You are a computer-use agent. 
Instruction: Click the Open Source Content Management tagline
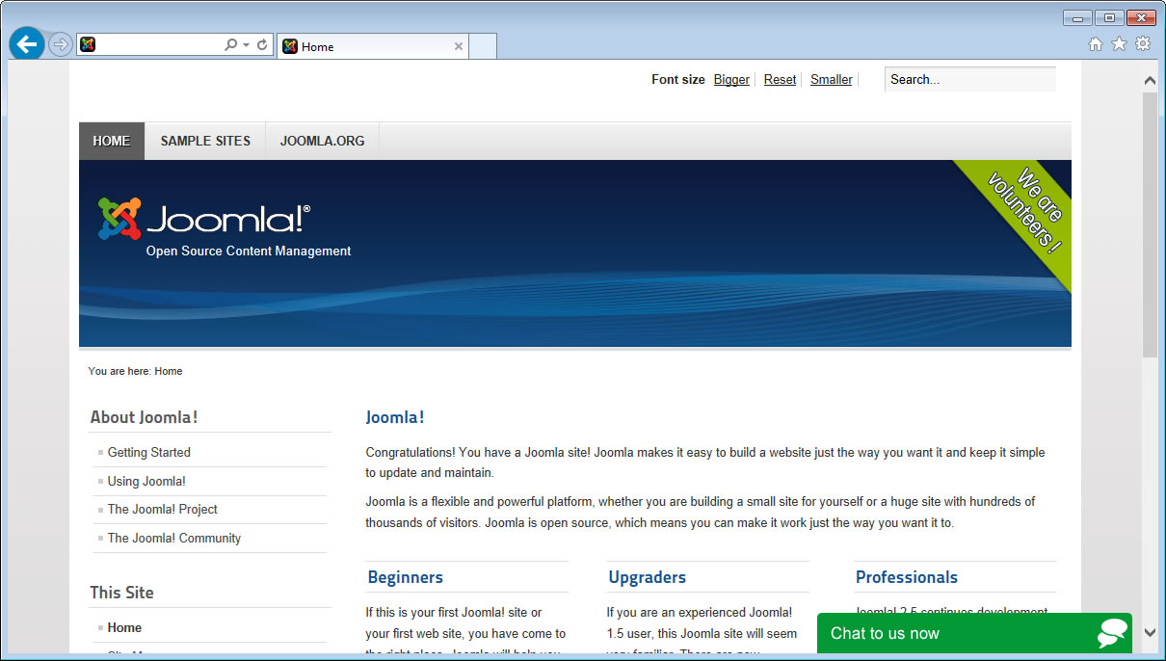(x=249, y=251)
